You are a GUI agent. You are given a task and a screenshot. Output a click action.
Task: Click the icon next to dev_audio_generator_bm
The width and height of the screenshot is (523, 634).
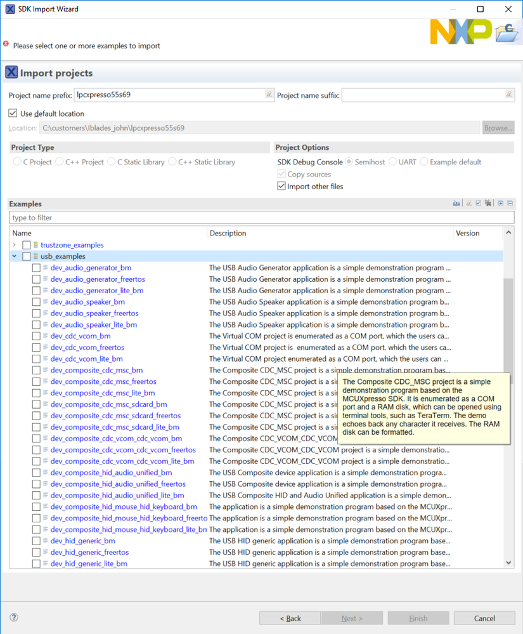click(x=46, y=267)
